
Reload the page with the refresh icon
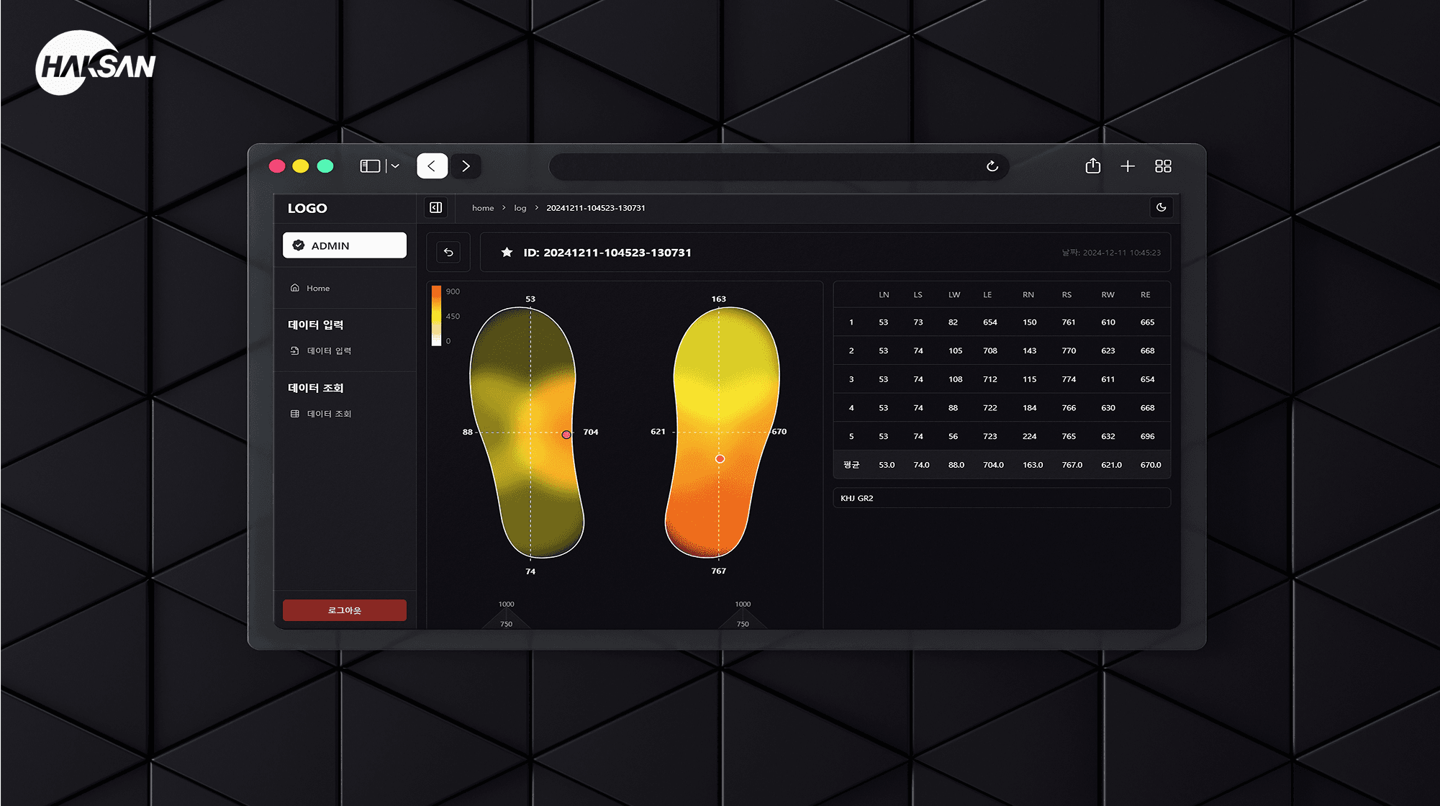(992, 166)
